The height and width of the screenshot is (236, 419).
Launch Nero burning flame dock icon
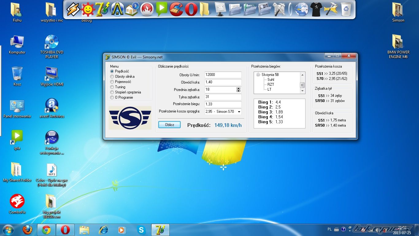(147, 9)
